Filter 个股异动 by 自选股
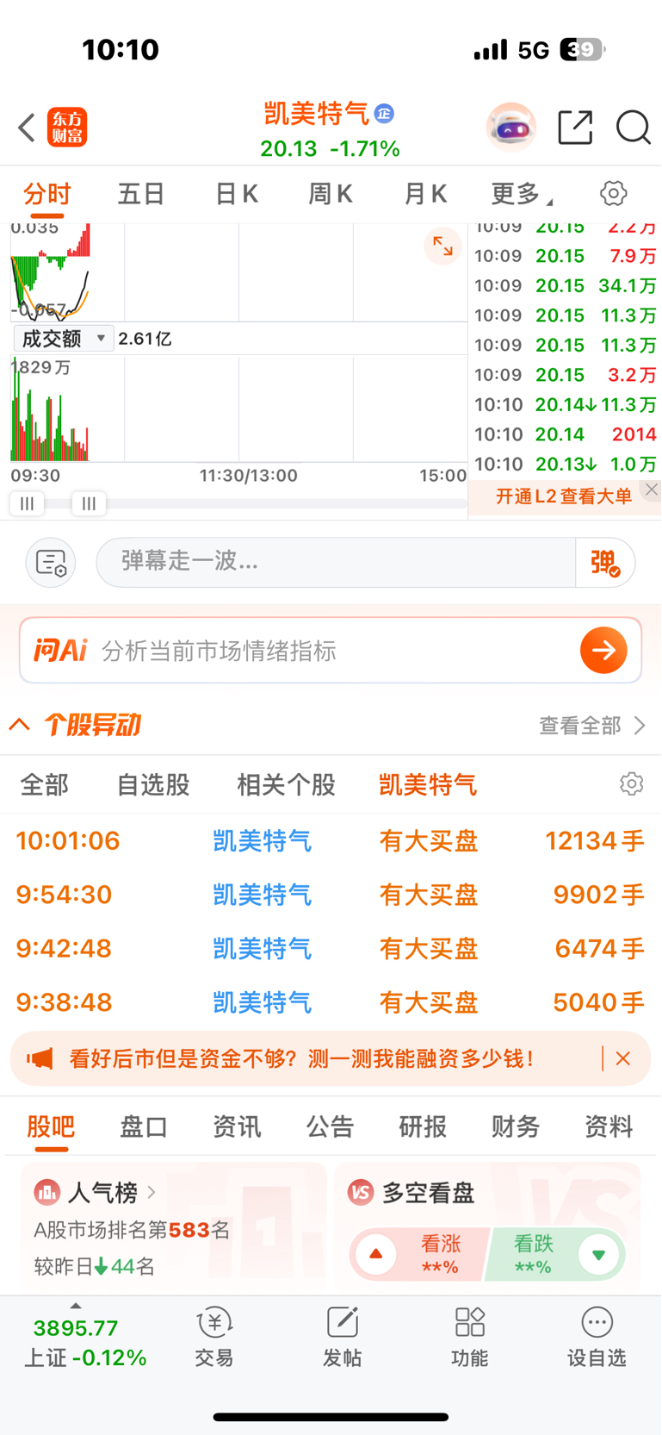This screenshot has width=662, height=1435. [153, 785]
